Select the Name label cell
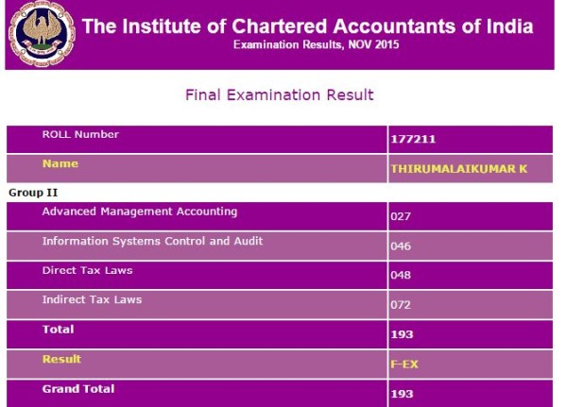Image resolution: width=567 pixels, height=407 pixels. (60, 164)
